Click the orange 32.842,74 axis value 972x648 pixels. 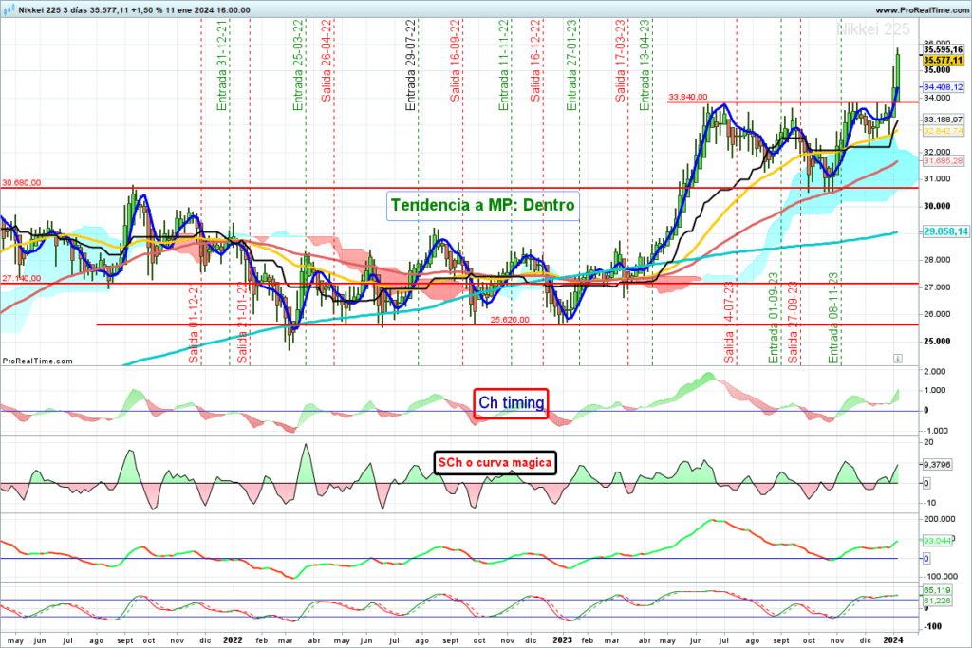click(x=943, y=131)
